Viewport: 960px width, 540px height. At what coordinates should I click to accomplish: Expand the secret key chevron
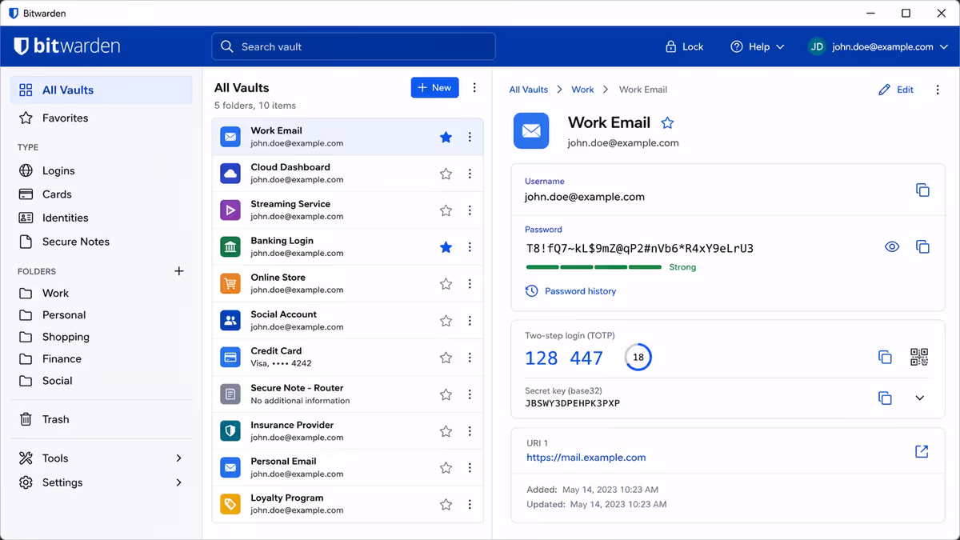(x=919, y=398)
